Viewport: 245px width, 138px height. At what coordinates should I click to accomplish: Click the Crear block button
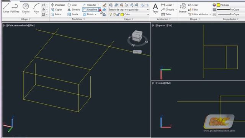click(x=193, y=5)
